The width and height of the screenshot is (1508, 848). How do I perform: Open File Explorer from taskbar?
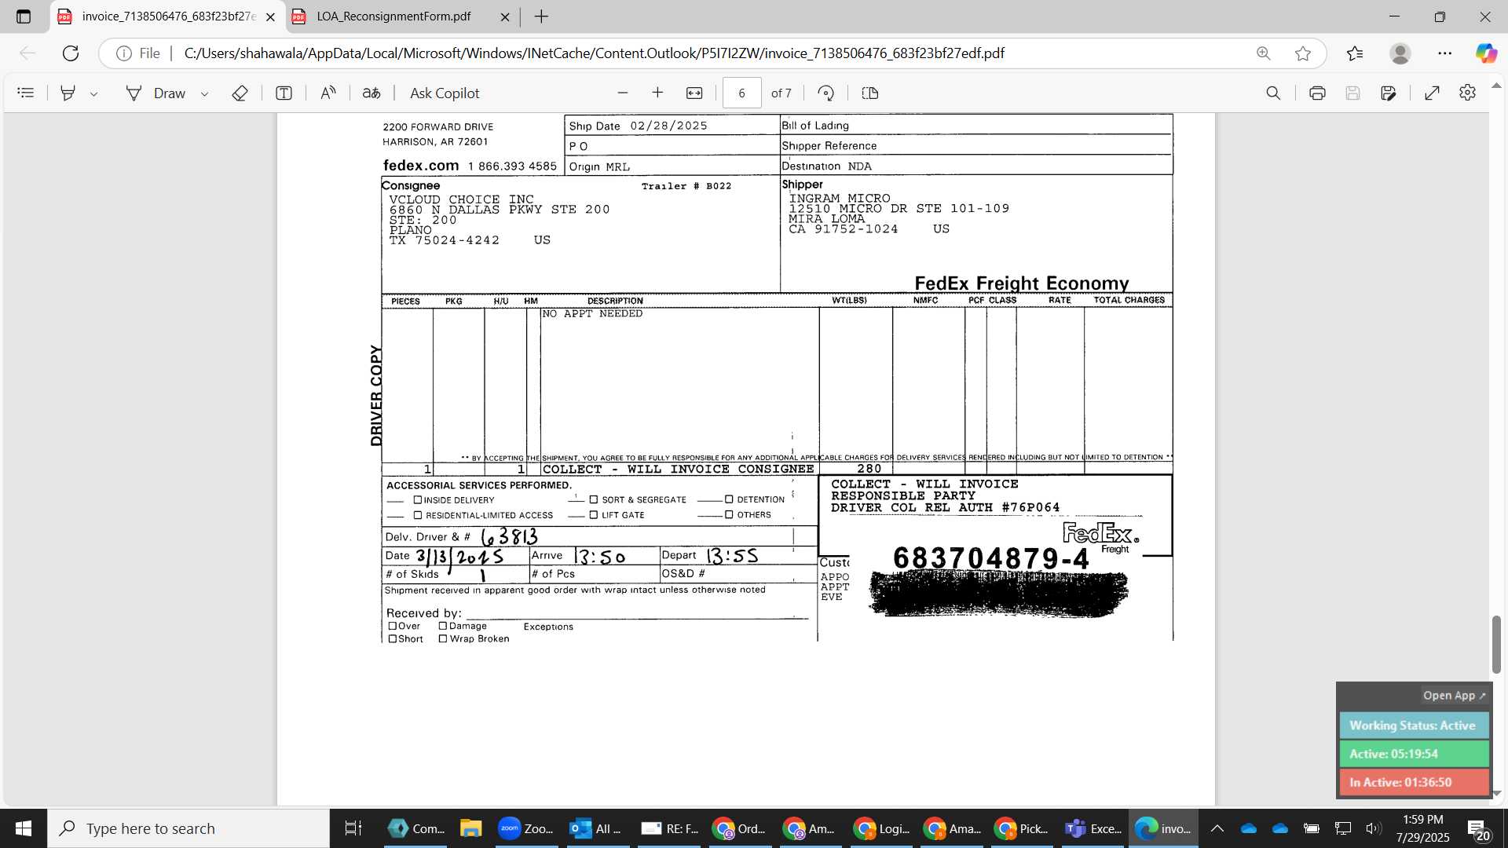click(x=470, y=828)
